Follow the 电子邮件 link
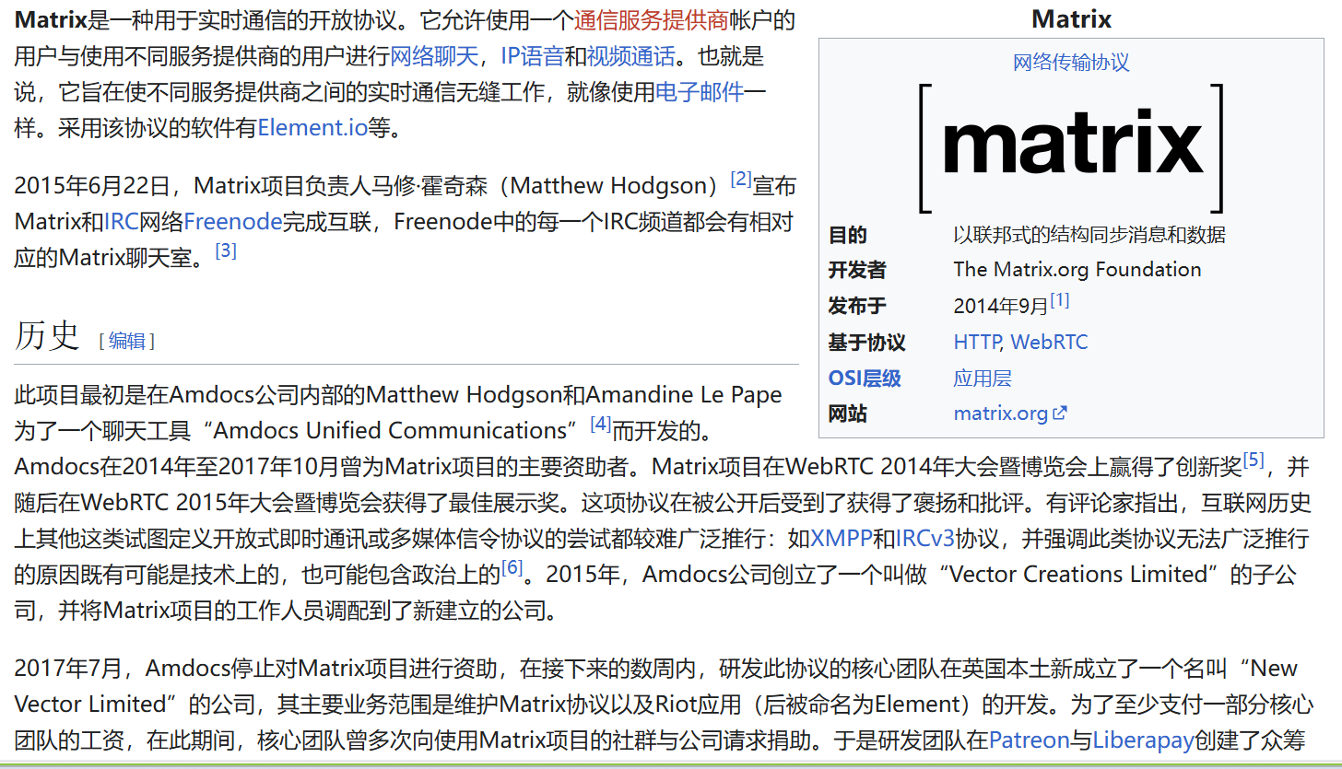The image size is (1342, 769). (x=699, y=92)
